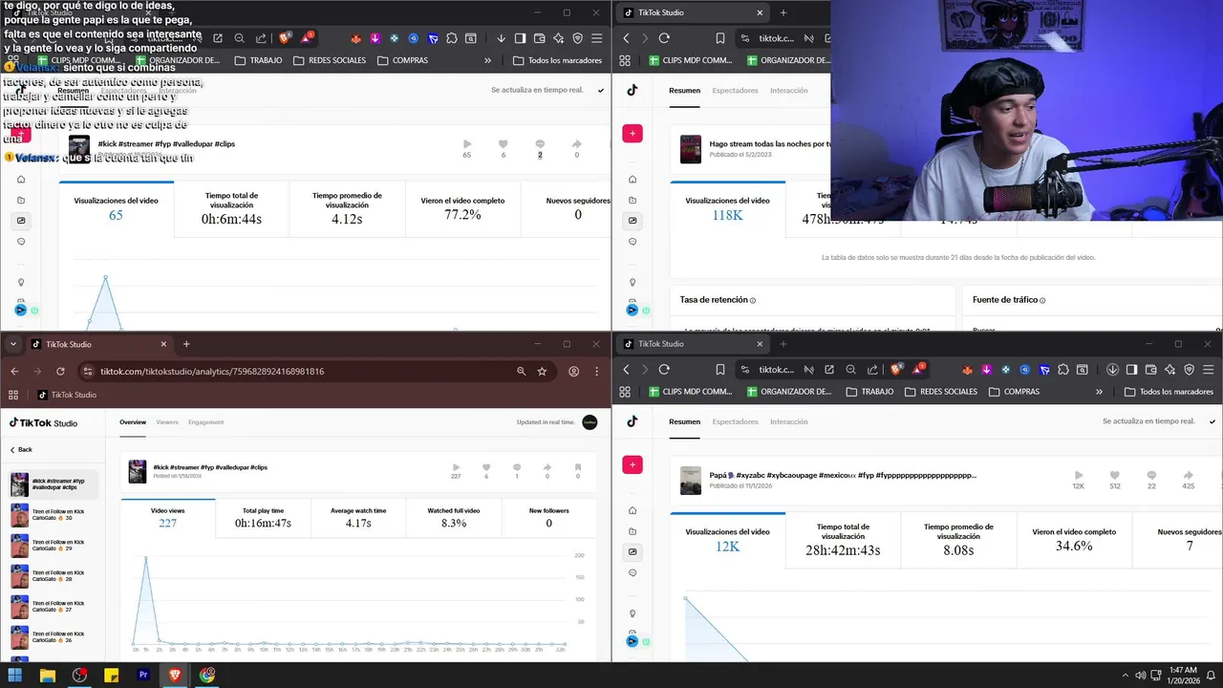Open Home icon in bottom-right TikTok sidebar
This screenshot has height=688, width=1223.
click(632, 511)
